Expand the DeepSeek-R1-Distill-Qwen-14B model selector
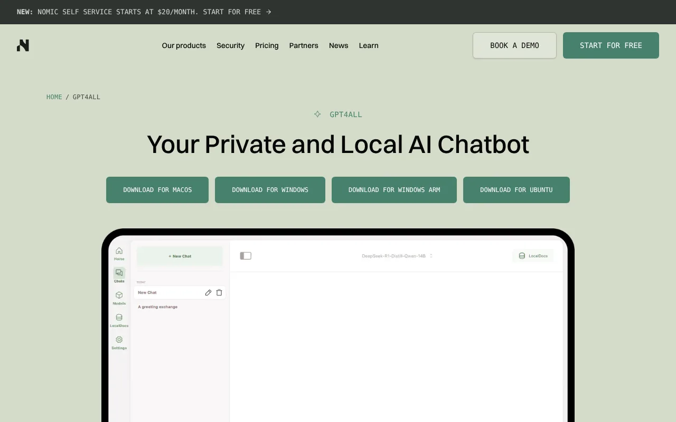Image resolution: width=676 pixels, height=422 pixels. click(397, 256)
